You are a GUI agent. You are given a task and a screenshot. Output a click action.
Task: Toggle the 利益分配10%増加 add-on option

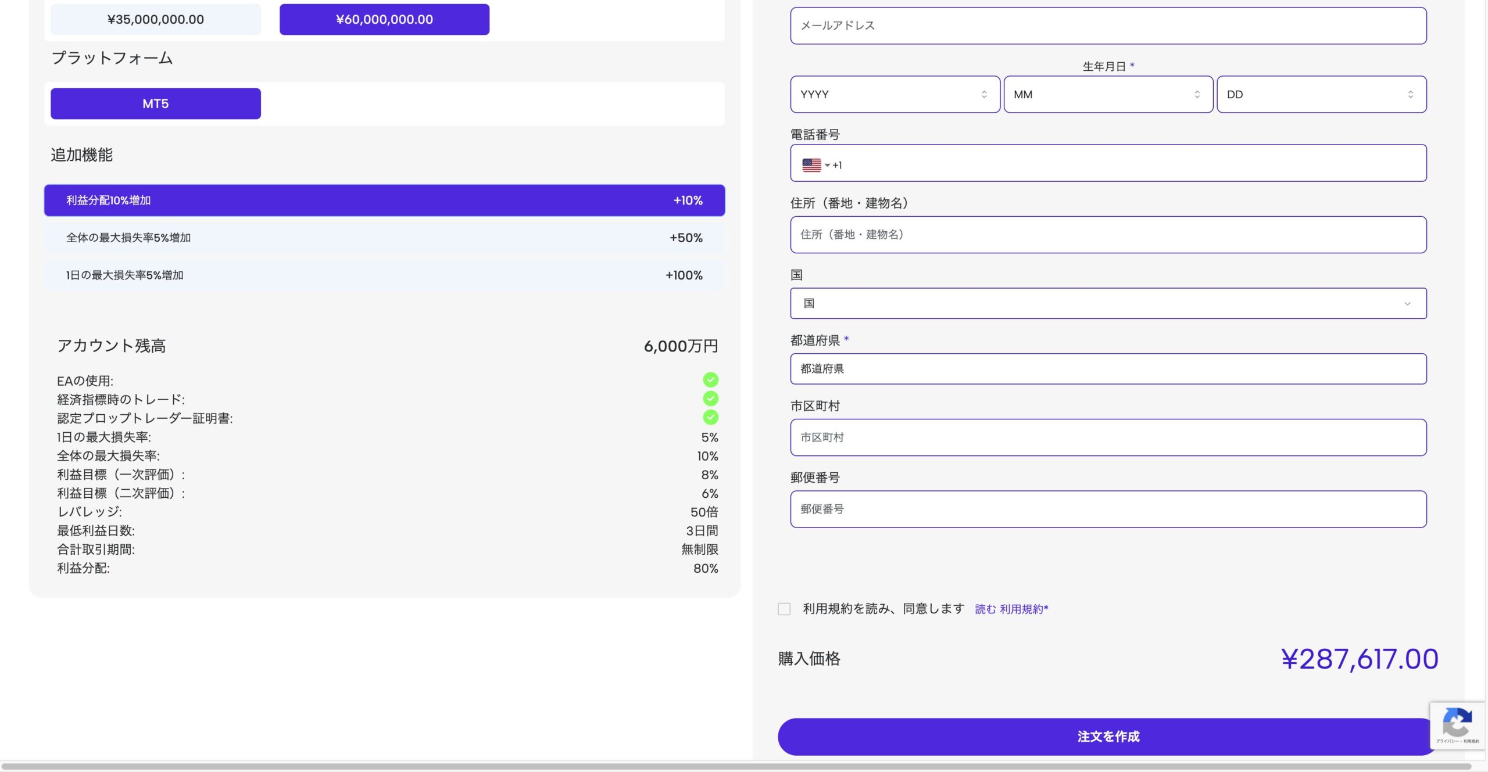tap(384, 200)
